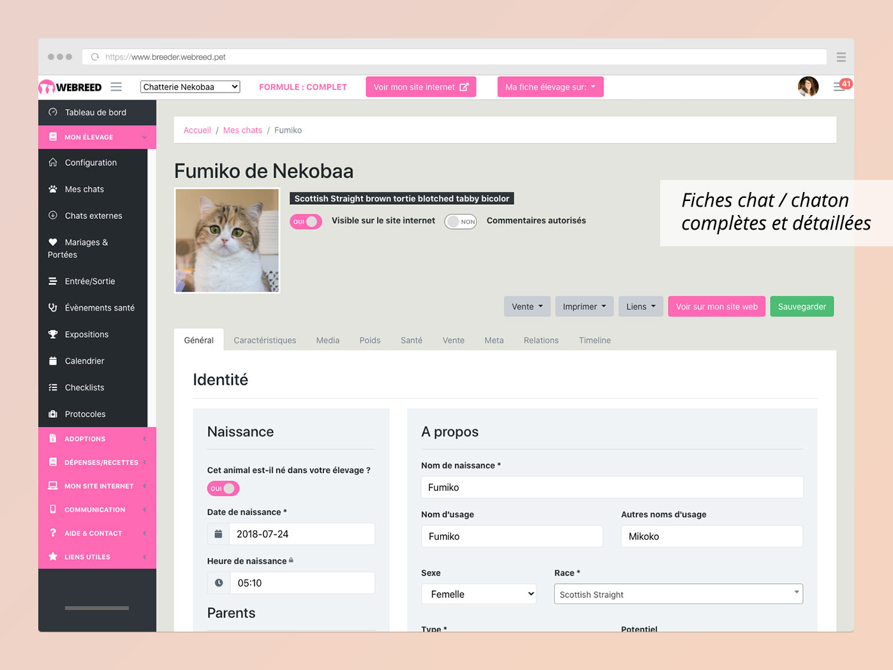Click the Dépenses/Recettes book icon
The image size is (893, 670).
click(53, 463)
